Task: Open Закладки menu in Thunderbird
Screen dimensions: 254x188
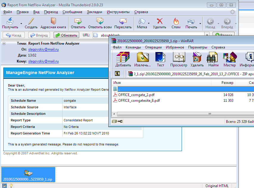Action: click(94, 12)
